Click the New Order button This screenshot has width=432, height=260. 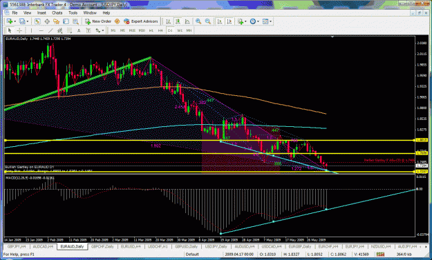click(98, 21)
